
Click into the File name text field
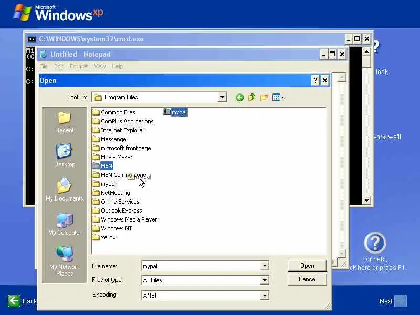tap(202, 266)
